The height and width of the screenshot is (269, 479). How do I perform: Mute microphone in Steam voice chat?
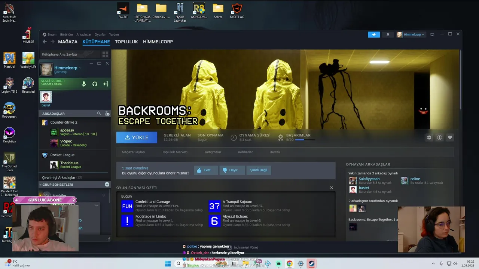coord(84,84)
